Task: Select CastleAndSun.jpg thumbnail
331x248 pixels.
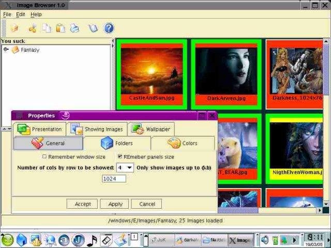Action: [x=152, y=74]
